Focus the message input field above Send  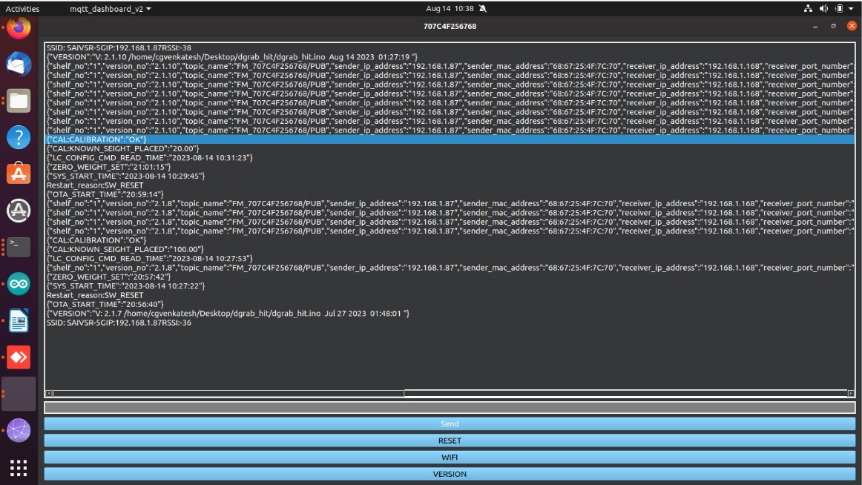pyautogui.click(x=450, y=407)
